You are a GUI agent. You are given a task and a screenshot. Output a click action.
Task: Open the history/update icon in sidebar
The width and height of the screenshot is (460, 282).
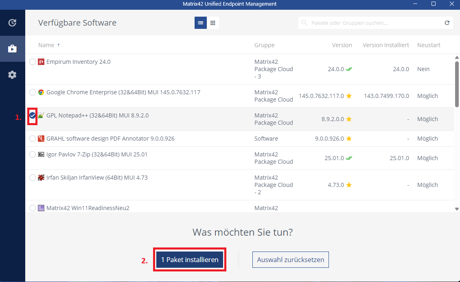pyautogui.click(x=12, y=23)
